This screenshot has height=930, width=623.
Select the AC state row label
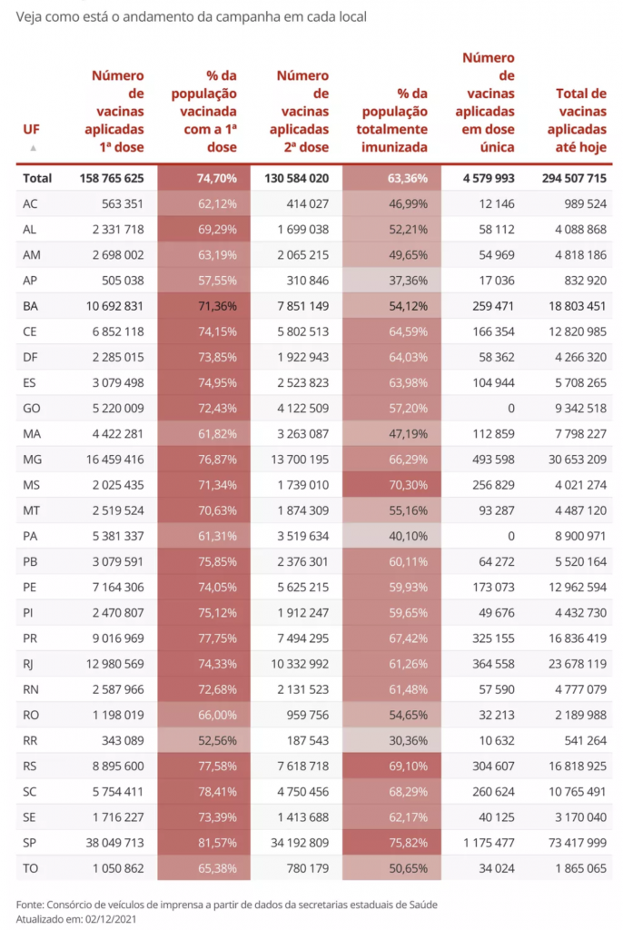point(31,203)
